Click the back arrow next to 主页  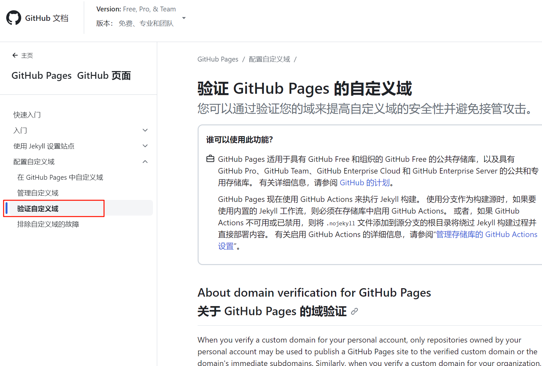15,55
